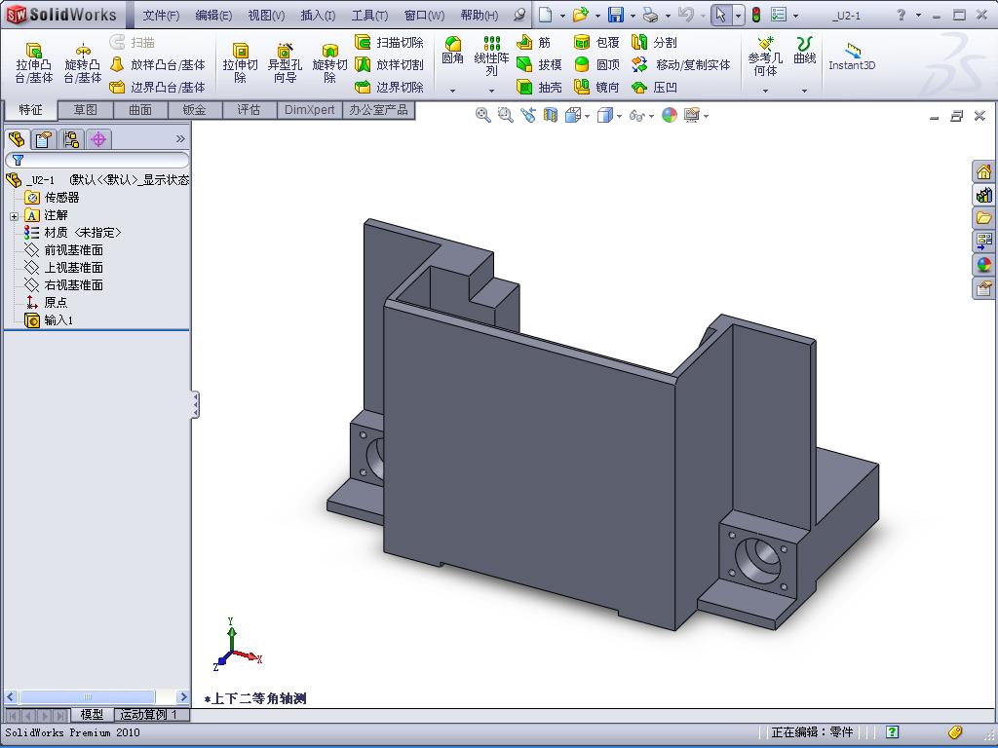Screen dimensions: 998x748
Task: Select the 拉伸凸台/基体 extrude boss tool
Action: [x=34, y=63]
